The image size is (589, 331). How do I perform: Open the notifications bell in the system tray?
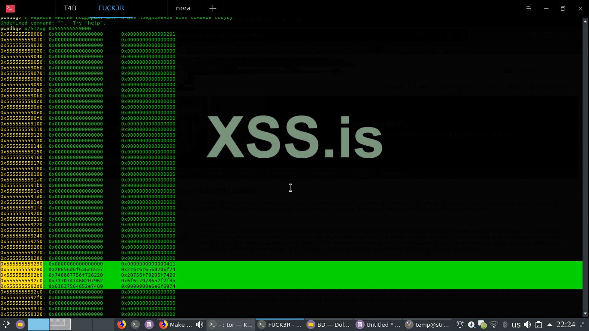[460, 325]
